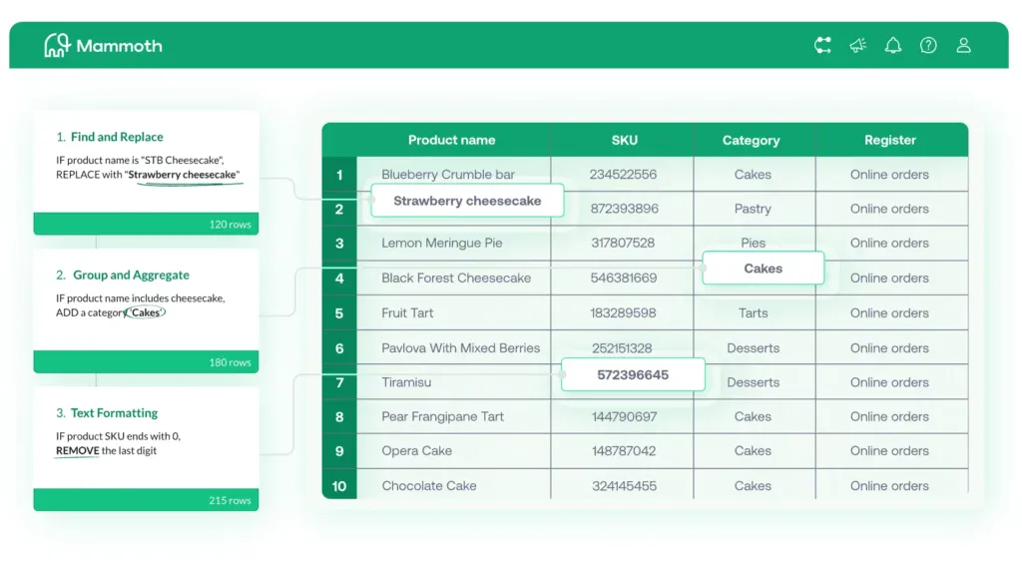This screenshot has width=1022, height=575.
Task: Open announcements via the megaphone icon
Action: (x=857, y=44)
